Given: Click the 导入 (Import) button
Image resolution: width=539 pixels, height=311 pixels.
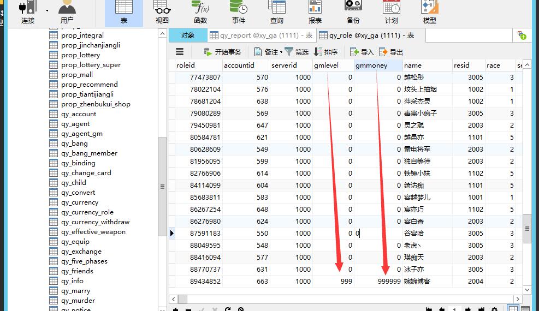Looking at the screenshot, I should pos(362,52).
